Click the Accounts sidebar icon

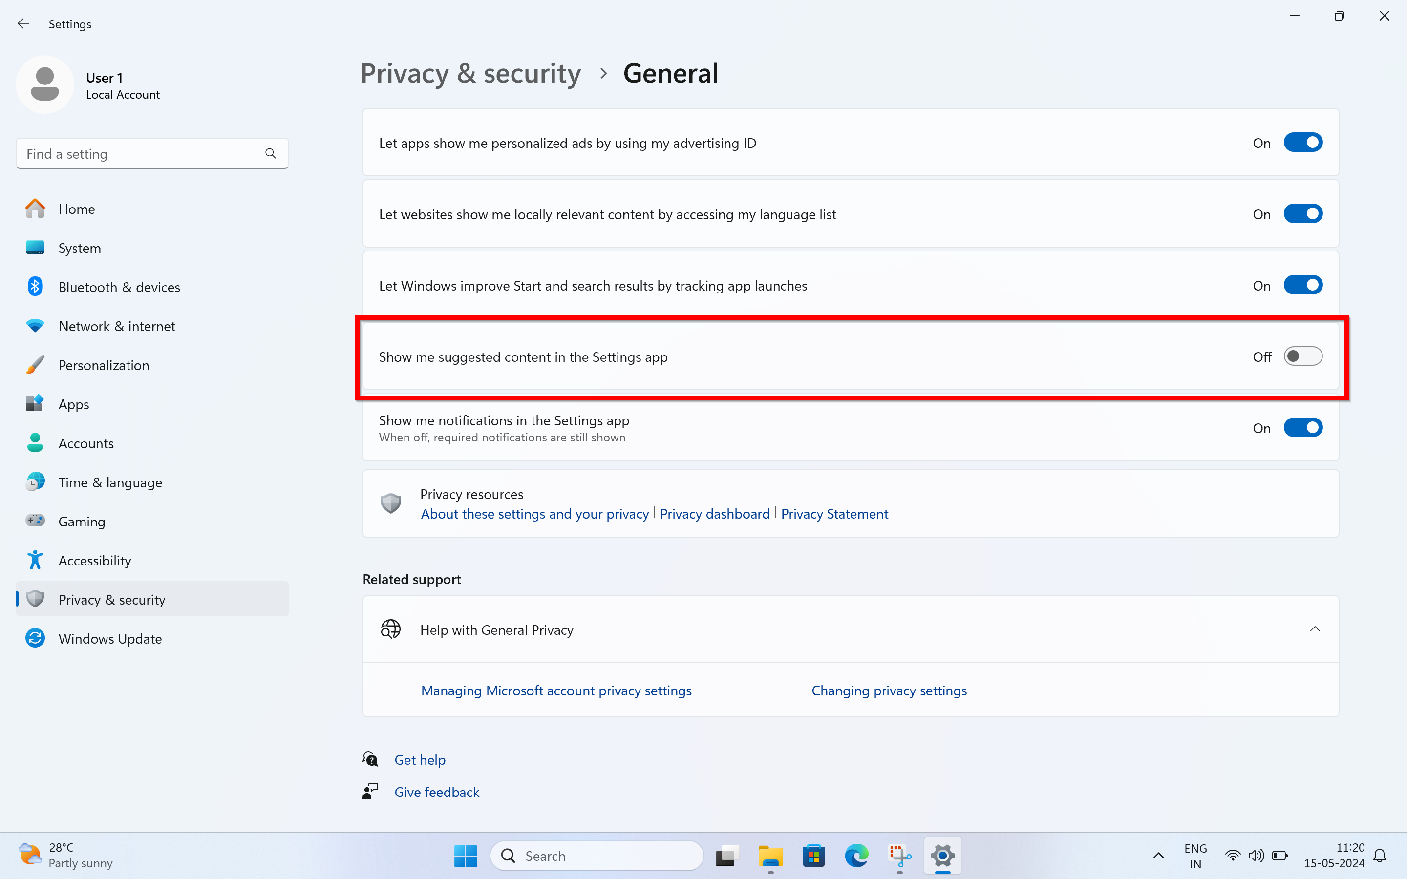tap(35, 443)
